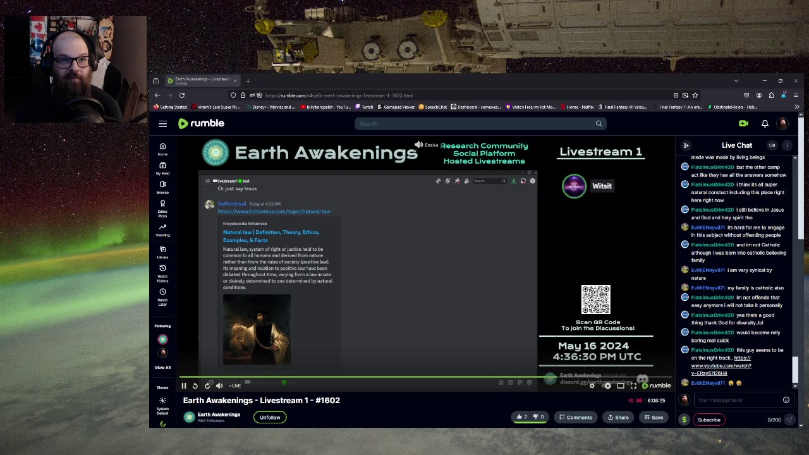Click Unfollow for Earth Awakenings
The width and height of the screenshot is (809, 455).
point(270,417)
